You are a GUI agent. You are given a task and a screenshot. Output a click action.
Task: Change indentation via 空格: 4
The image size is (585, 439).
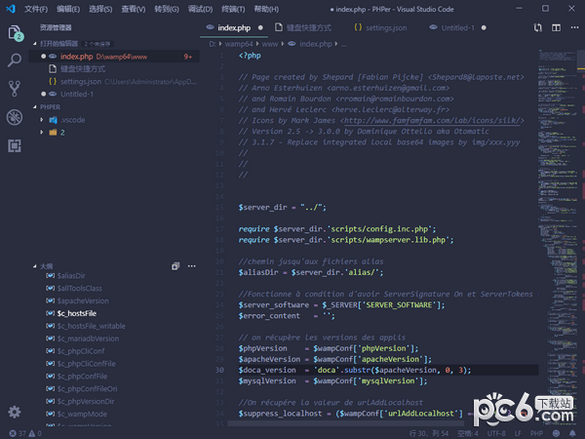(x=468, y=433)
